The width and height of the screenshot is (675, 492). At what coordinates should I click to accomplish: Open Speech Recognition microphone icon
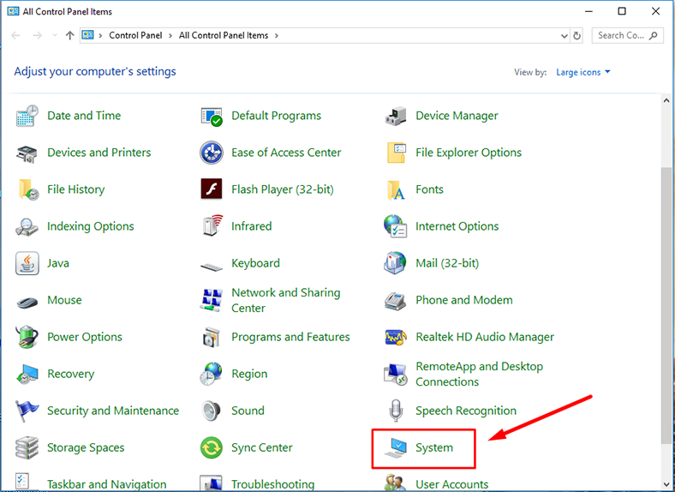coord(396,411)
